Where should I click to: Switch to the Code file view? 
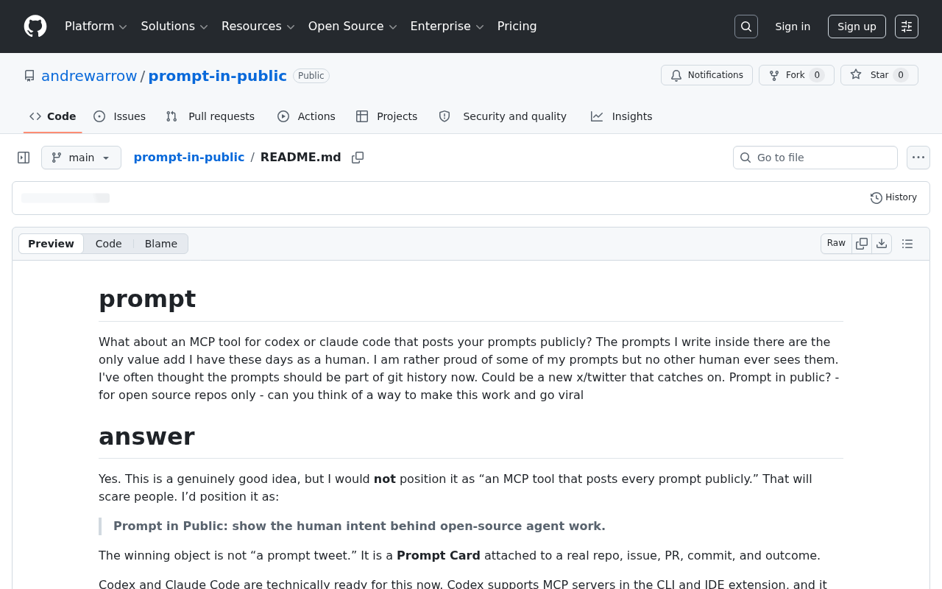pyautogui.click(x=109, y=244)
